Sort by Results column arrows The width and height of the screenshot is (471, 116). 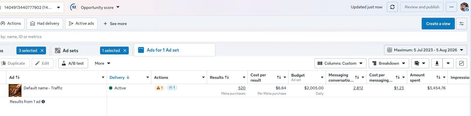(227, 77)
